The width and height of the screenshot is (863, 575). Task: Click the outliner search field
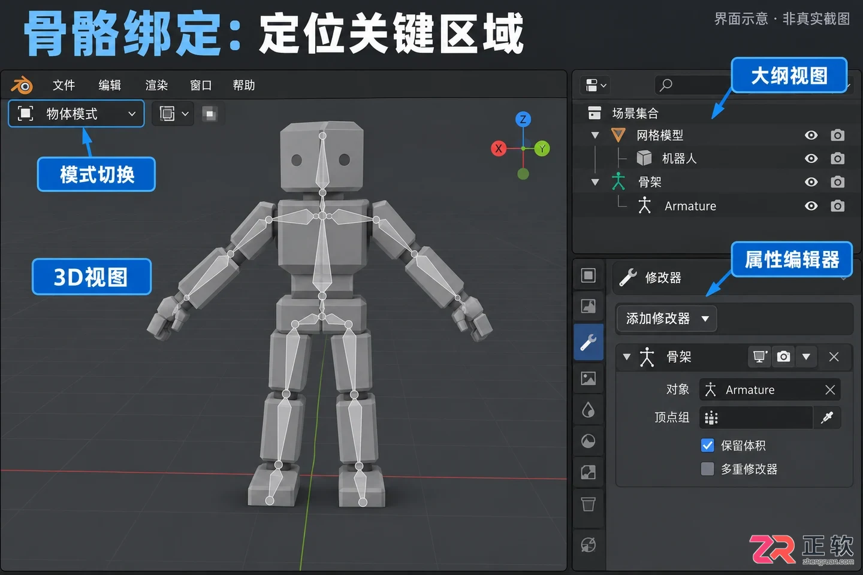point(693,86)
